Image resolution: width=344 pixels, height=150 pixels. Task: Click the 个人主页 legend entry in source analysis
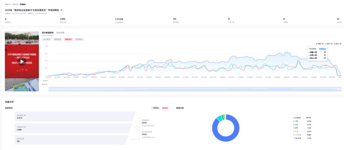[x=298, y=135]
